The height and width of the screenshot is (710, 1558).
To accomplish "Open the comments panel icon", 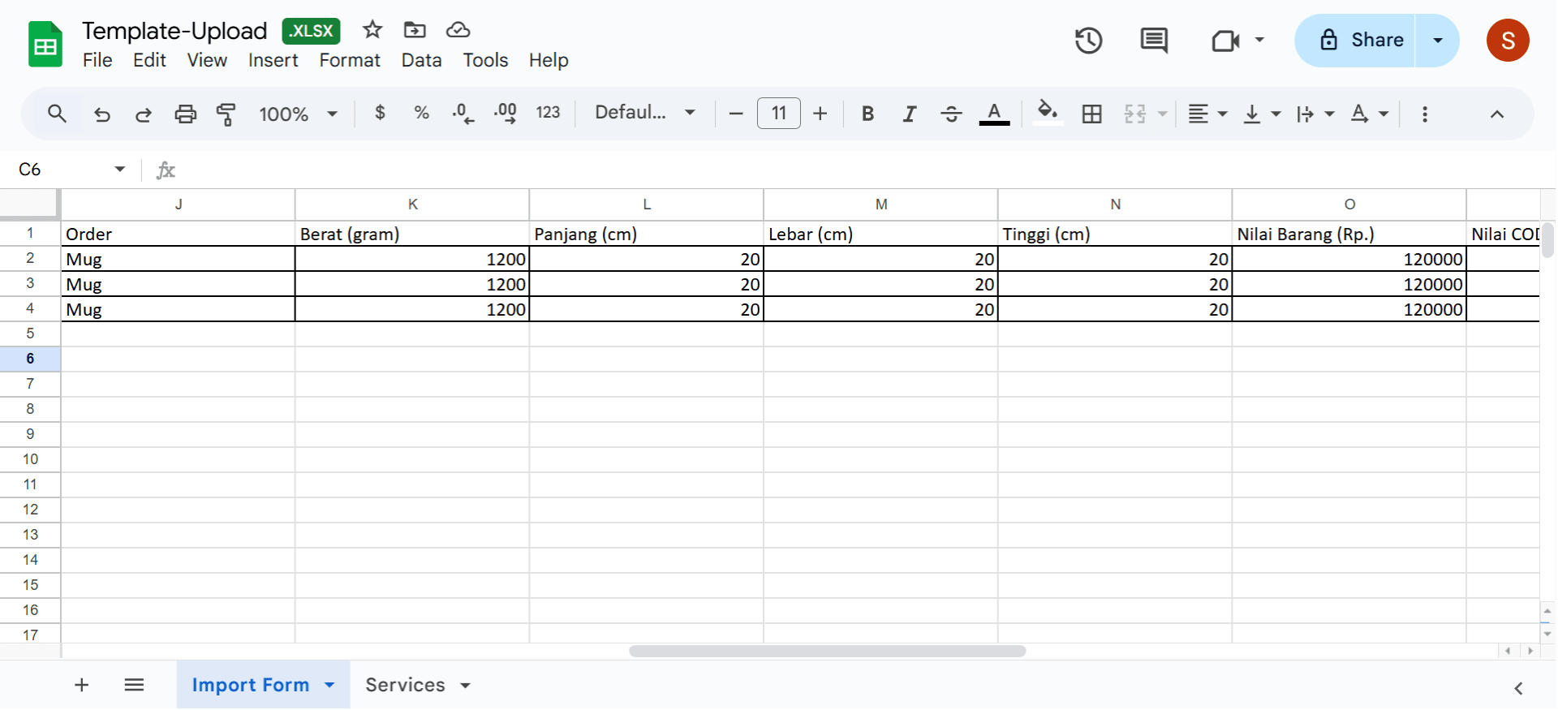I will 1153,41.
